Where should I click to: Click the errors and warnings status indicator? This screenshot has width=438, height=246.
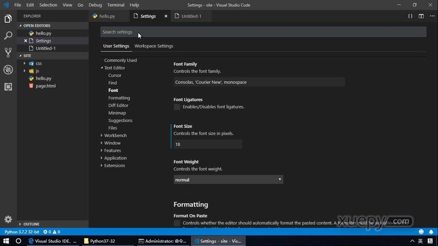coord(52,232)
